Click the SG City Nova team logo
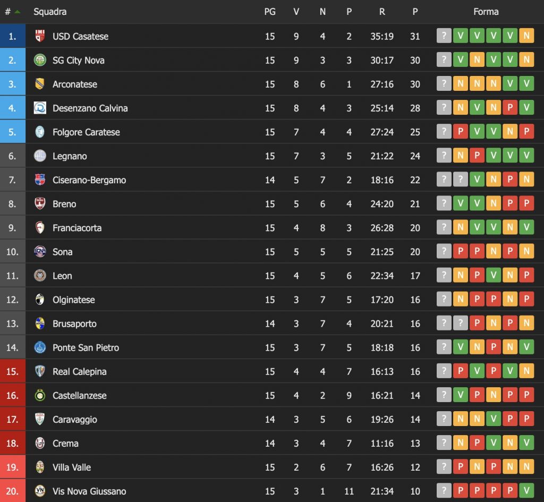 pos(40,60)
